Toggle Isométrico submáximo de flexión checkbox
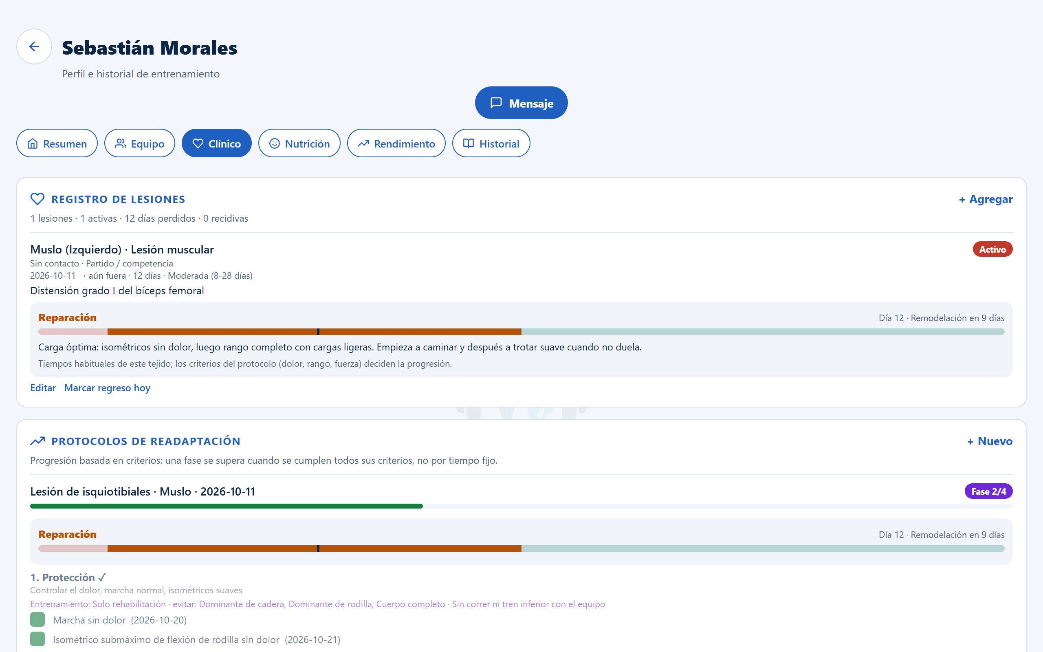Screen dimensions: 1043x652 tap(37, 639)
